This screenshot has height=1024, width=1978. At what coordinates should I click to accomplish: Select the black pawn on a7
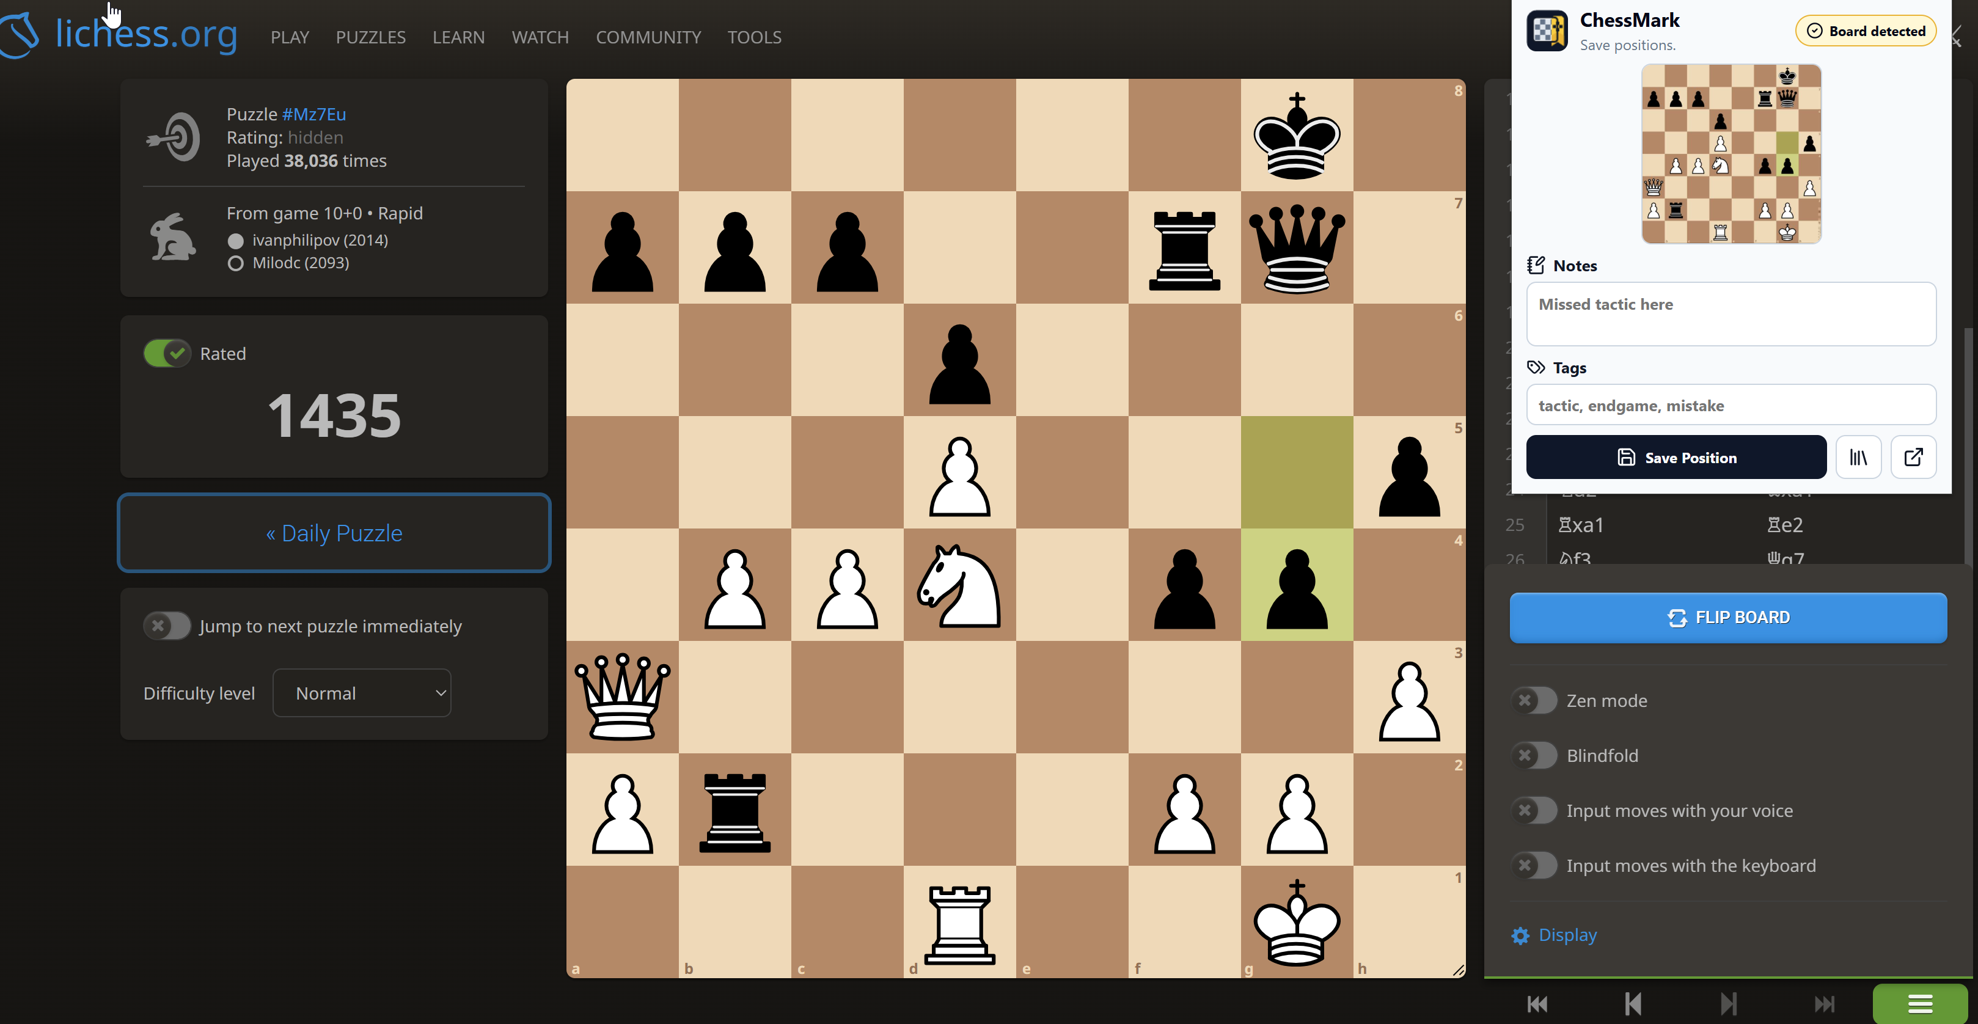click(x=623, y=247)
